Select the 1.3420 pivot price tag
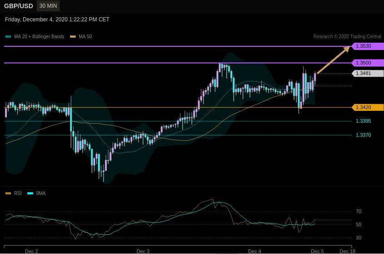The image size is (384, 254). (368, 107)
